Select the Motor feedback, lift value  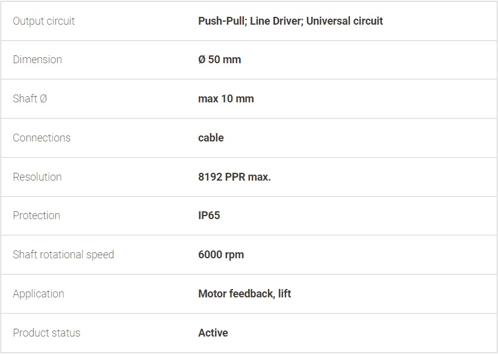[244, 294]
